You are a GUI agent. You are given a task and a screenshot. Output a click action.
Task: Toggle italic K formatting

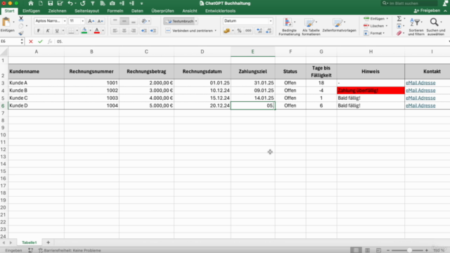48,31
